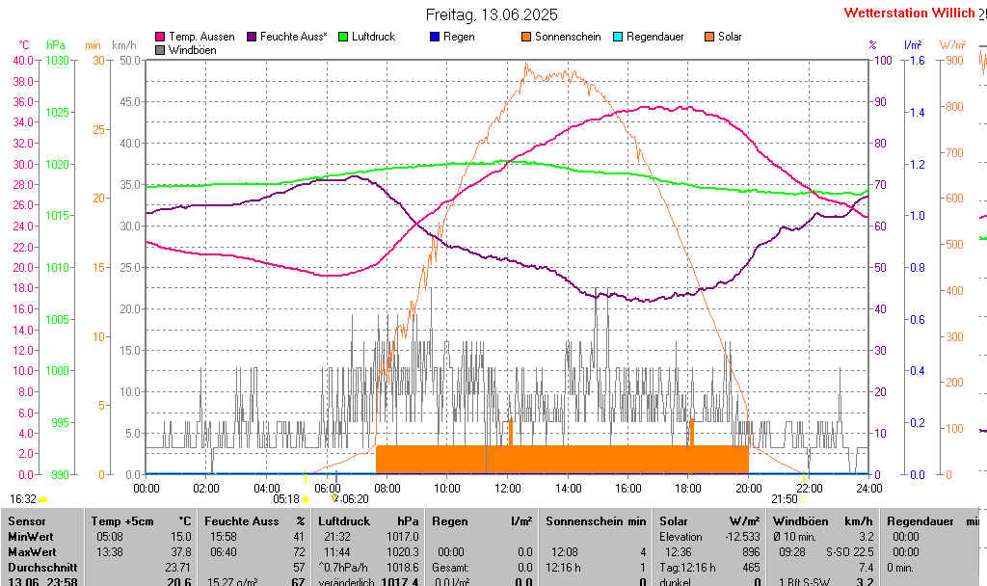Click the Tag:12:16 h solar entry

pos(687,567)
